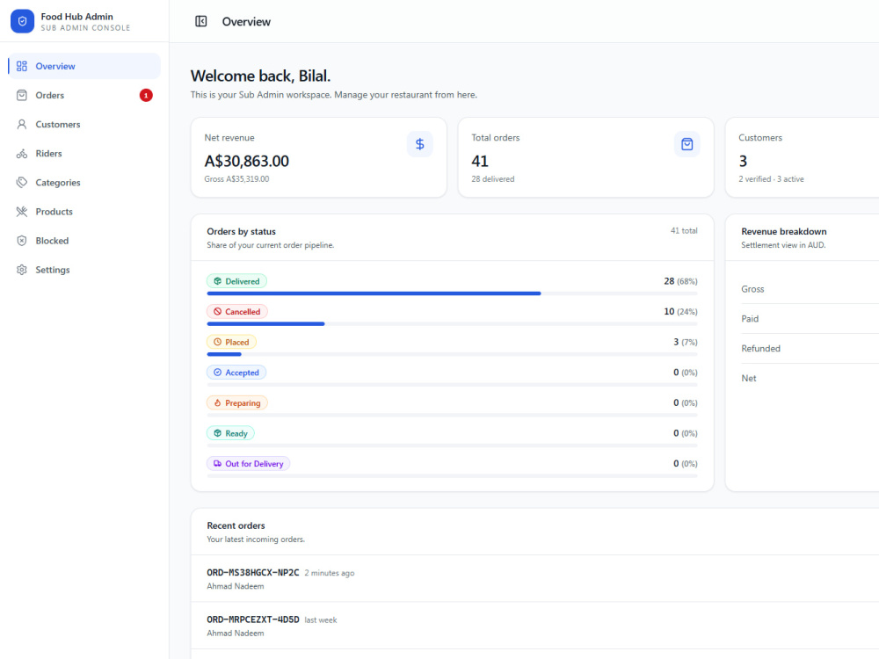Click the Net row in Revenue breakdown
The image size is (879, 659).
tap(810, 378)
